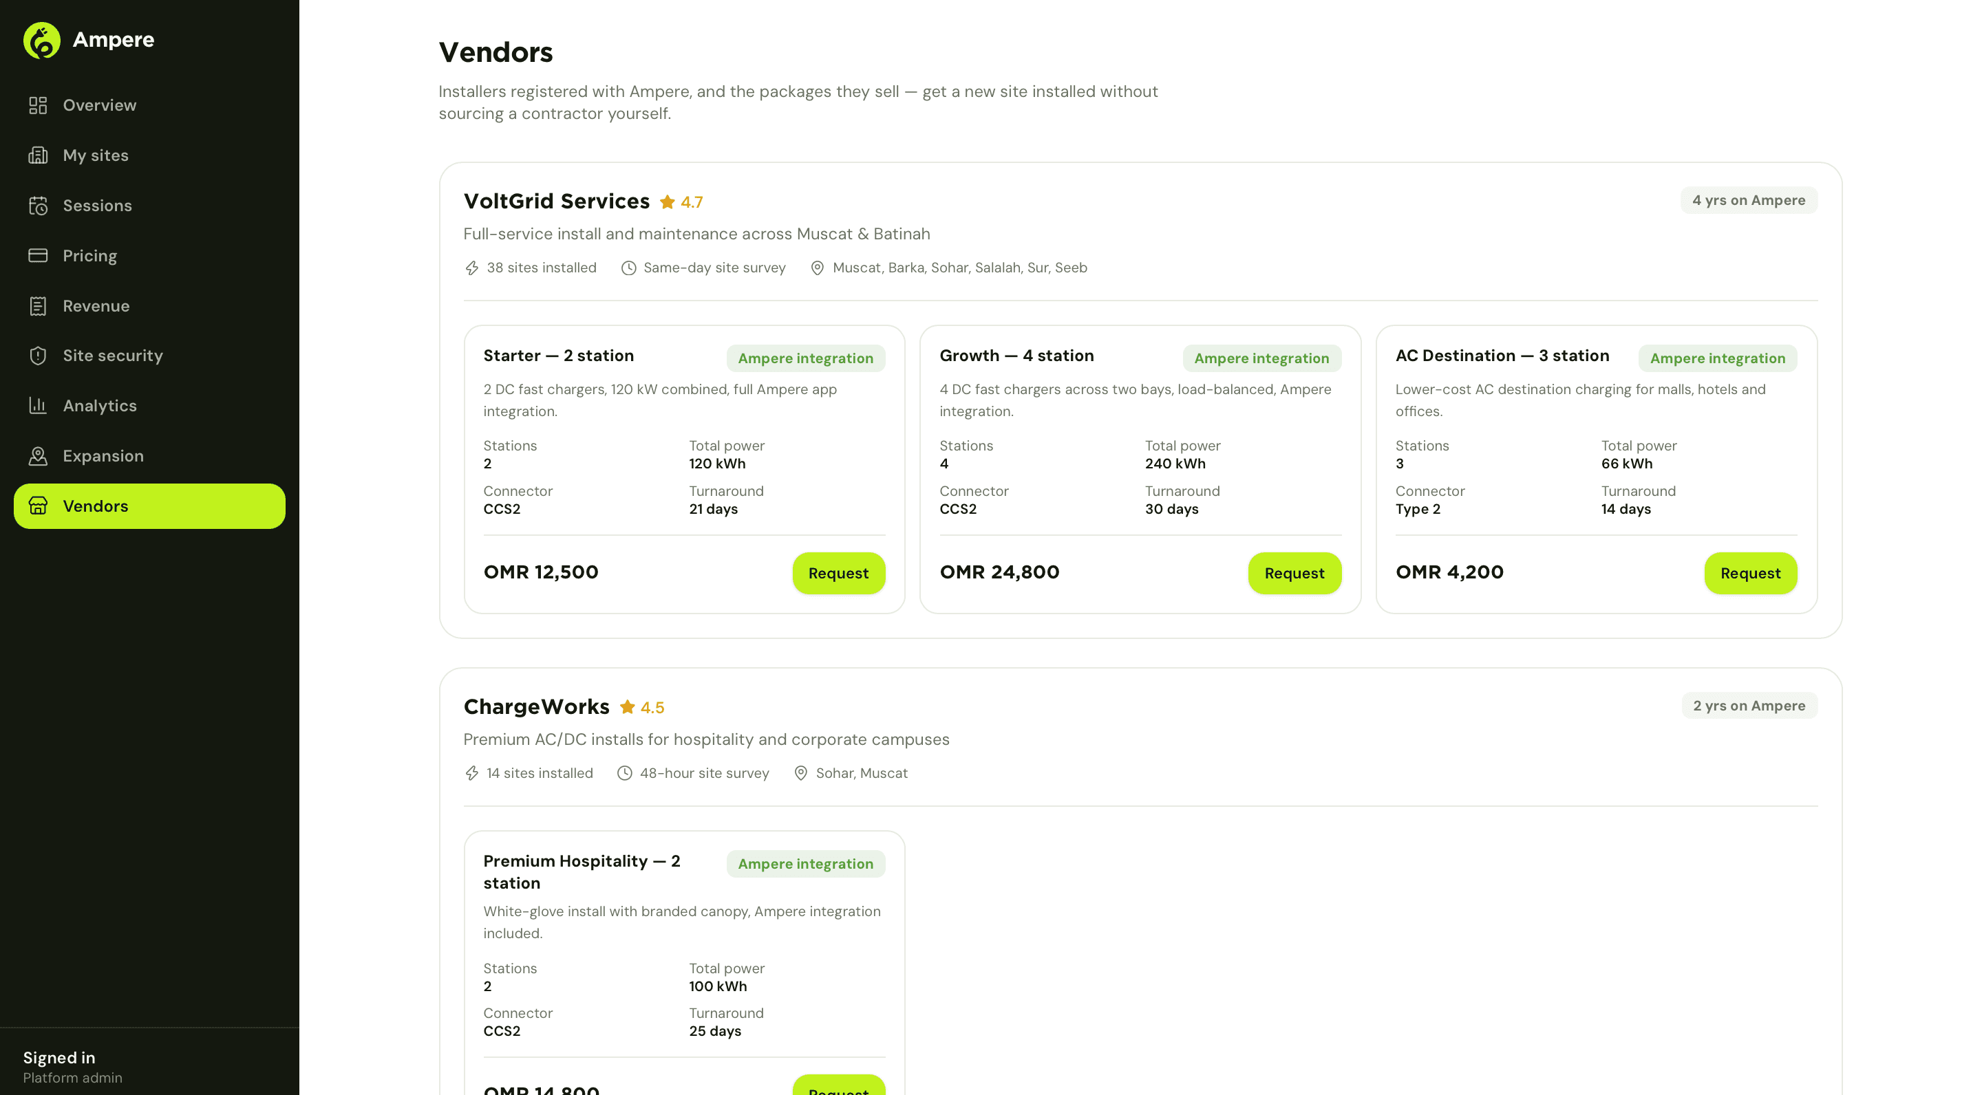Click the Starter — 2 station title
Viewport: 1982px width, 1095px height.
pos(558,356)
